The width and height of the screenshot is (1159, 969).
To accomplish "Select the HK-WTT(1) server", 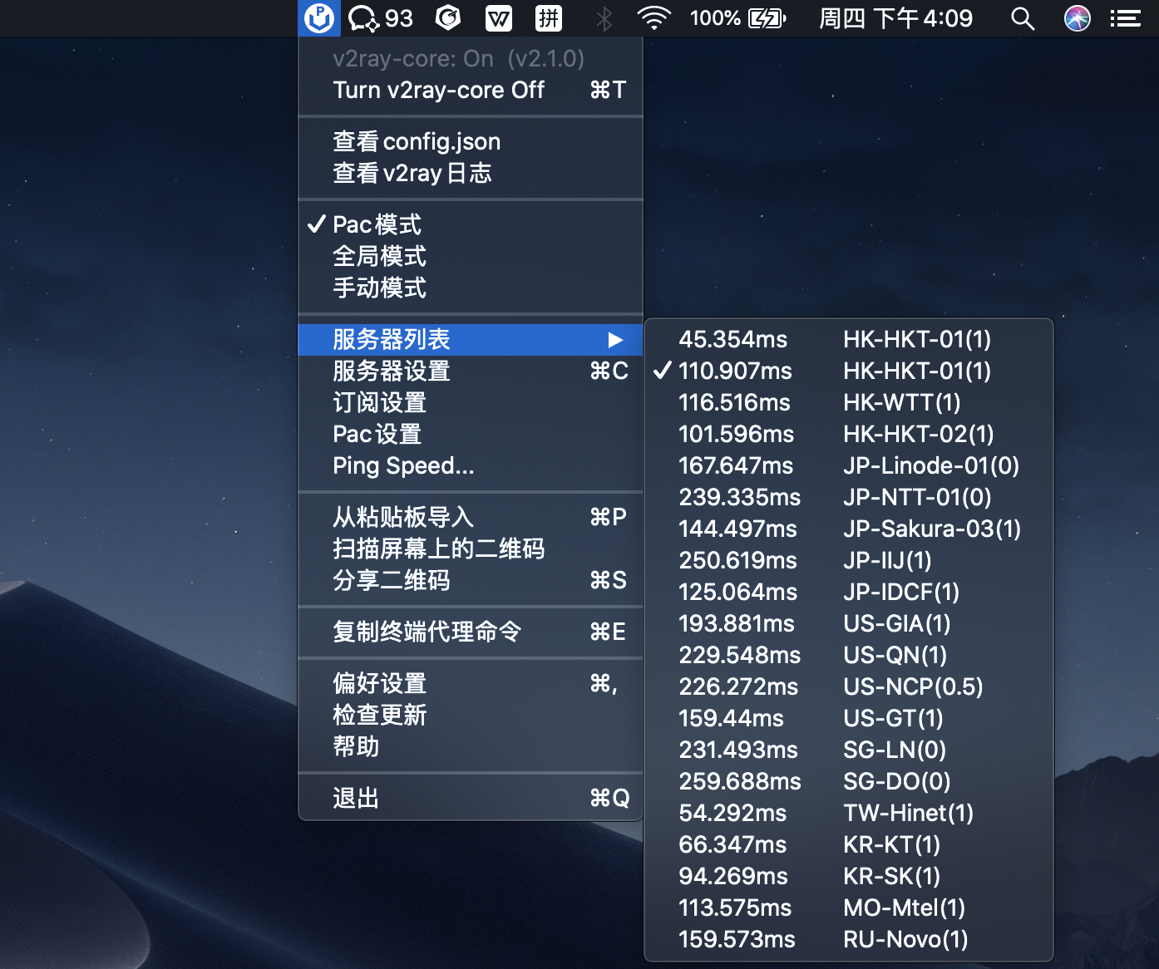I will click(x=849, y=402).
